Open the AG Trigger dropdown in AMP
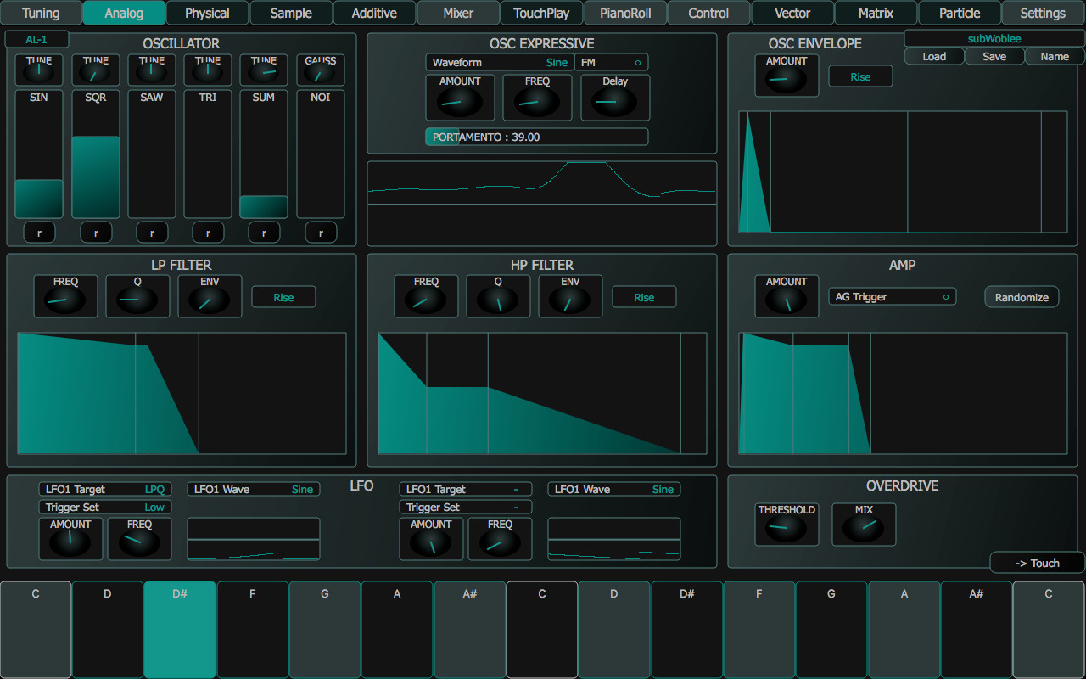Viewport: 1086px width, 679px height. pyautogui.click(x=892, y=296)
